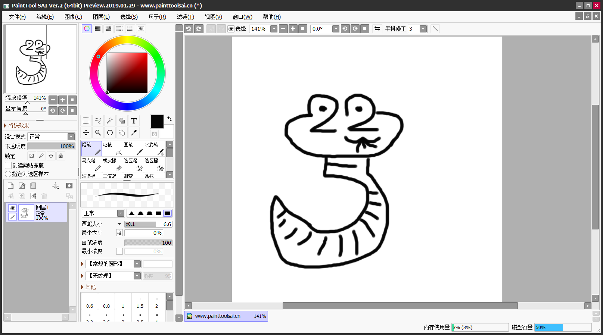The width and height of the screenshot is (603, 335).
Task: Click the redo button in canvas toolbar
Action: [199, 29]
